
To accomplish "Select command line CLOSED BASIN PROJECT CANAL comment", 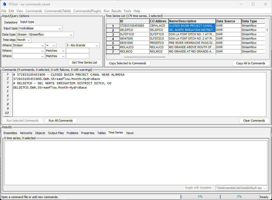I will tap(69, 75).
